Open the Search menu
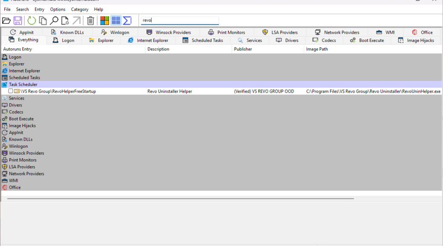Viewport: 443px width, 246px height. [x=22, y=9]
